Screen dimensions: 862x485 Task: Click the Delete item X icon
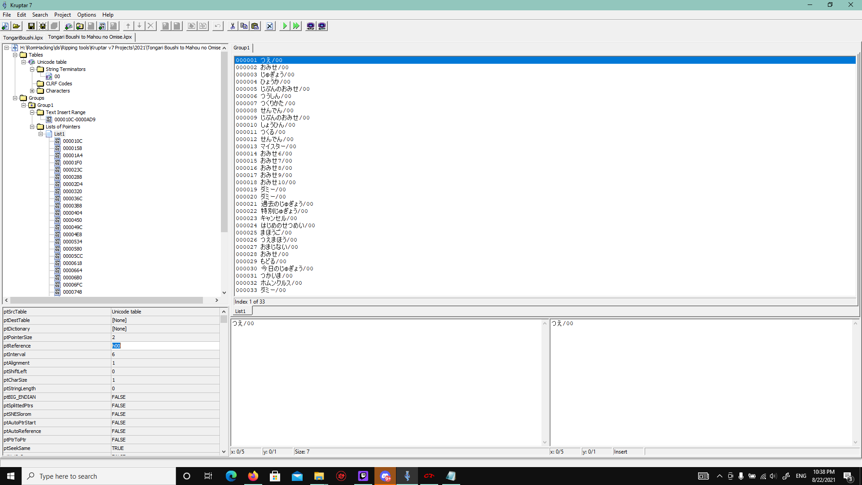(x=151, y=26)
